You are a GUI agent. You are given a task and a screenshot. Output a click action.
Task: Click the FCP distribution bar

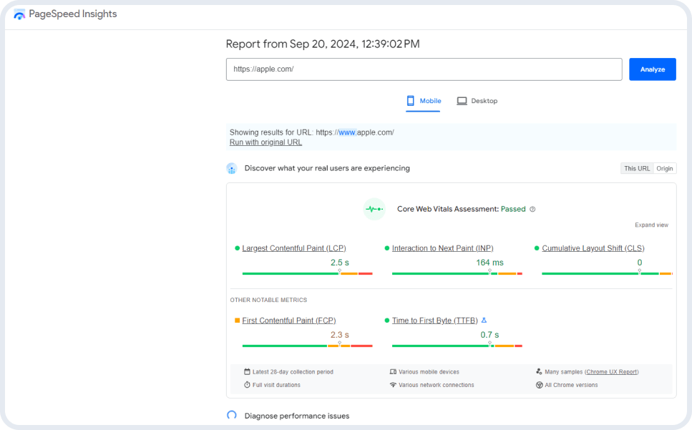point(307,346)
